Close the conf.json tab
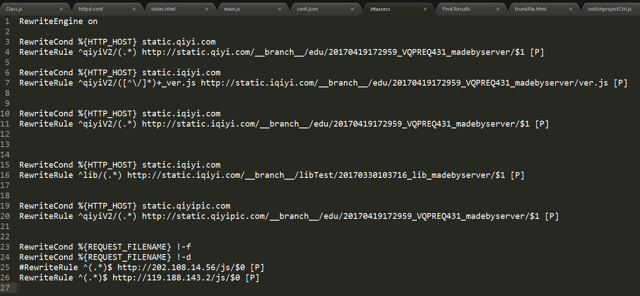640x296 pixels. click(353, 9)
